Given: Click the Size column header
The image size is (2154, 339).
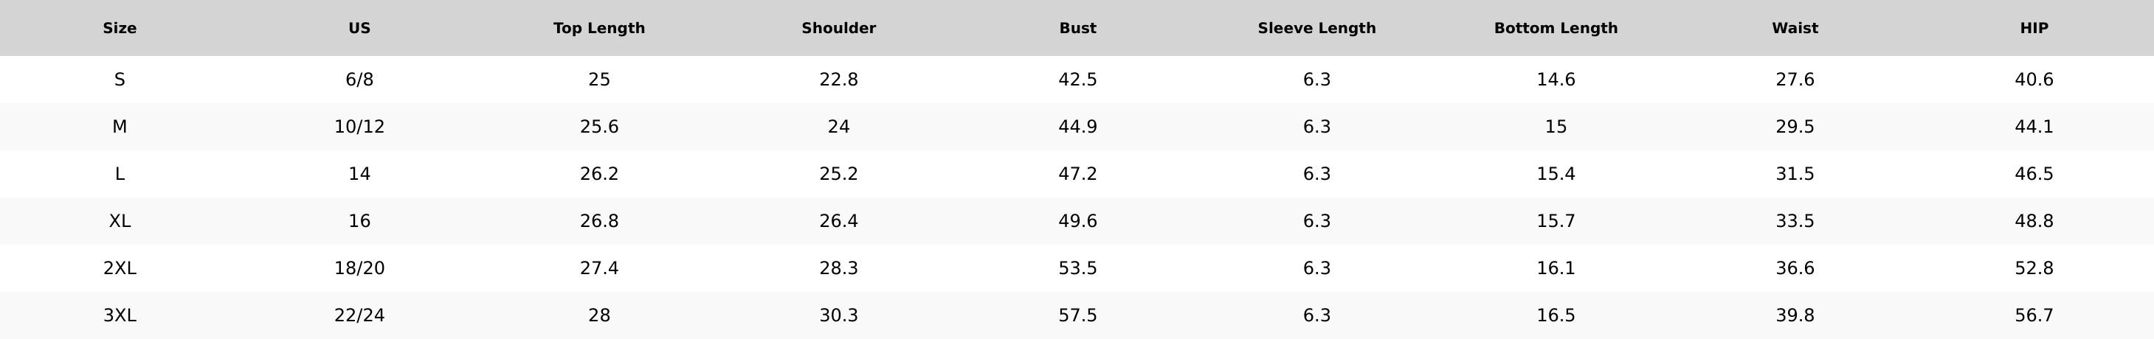Looking at the screenshot, I should [x=120, y=29].
